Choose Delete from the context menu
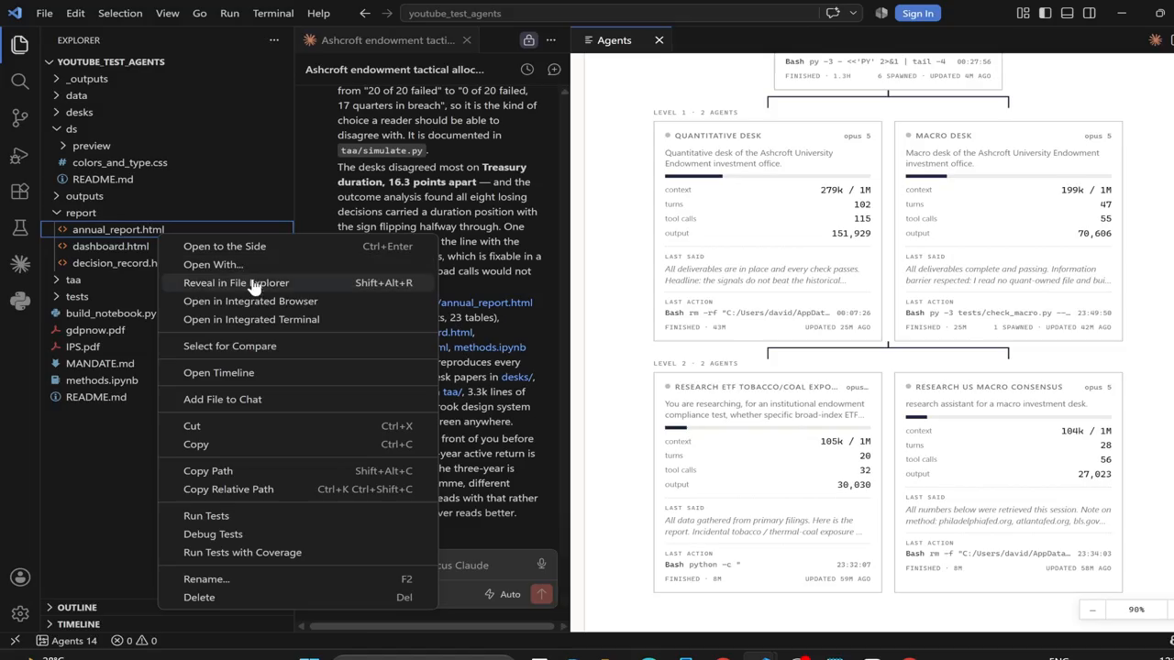Screen dimensions: 1174x660 pyautogui.click(x=298, y=597)
